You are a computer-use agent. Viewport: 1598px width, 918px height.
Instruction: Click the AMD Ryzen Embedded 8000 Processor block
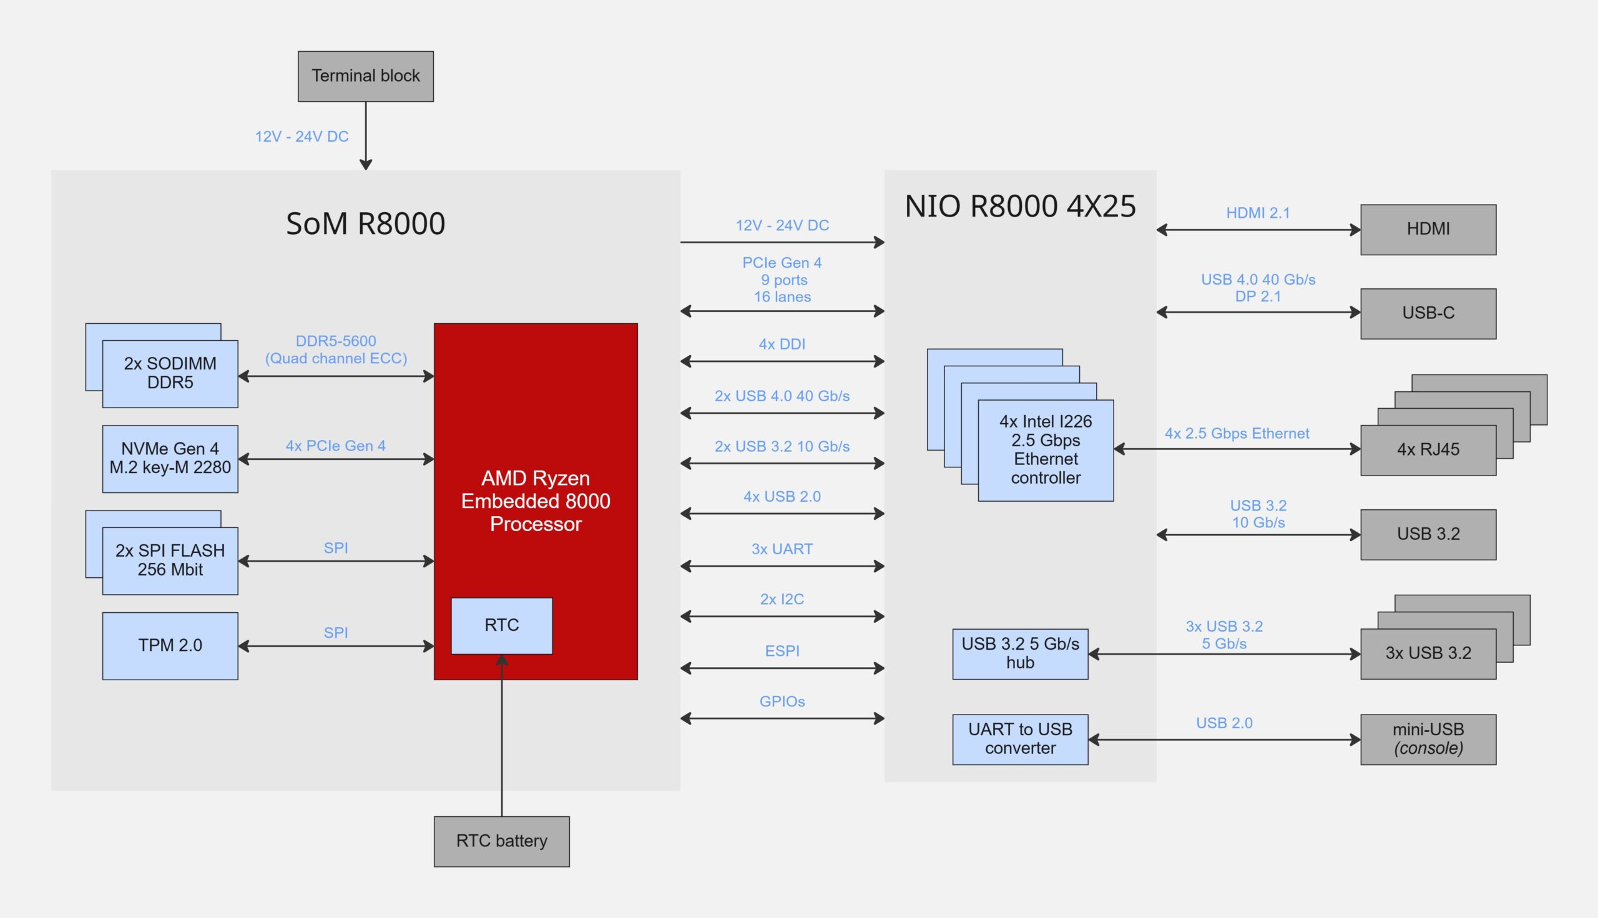[x=536, y=501]
